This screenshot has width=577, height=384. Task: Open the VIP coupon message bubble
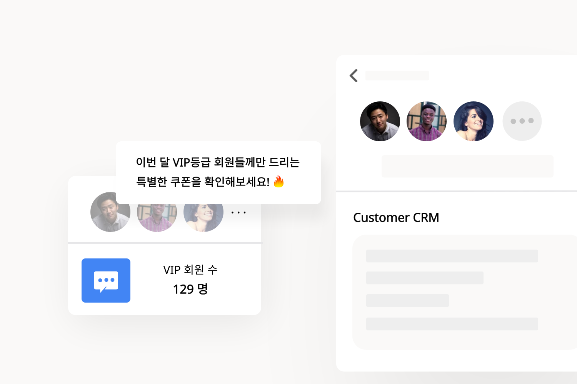(x=218, y=173)
